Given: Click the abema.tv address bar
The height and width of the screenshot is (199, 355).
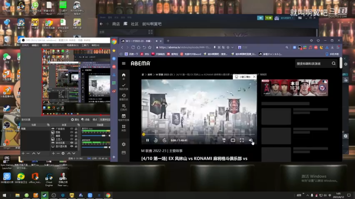Looking at the screenshot, I should [185, 47].
